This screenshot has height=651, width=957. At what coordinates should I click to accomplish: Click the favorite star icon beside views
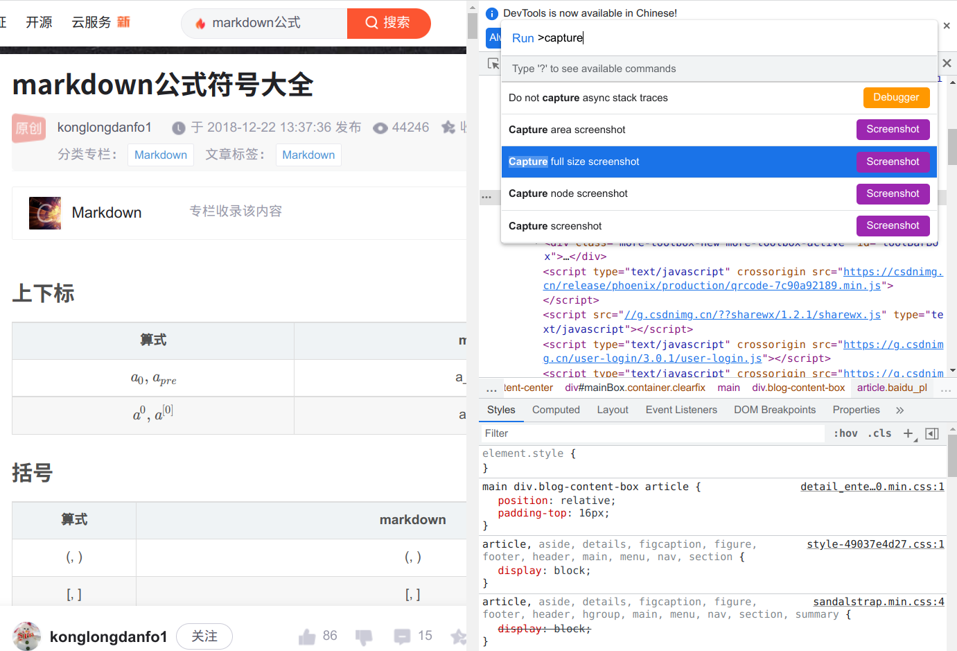click(448, 128)
